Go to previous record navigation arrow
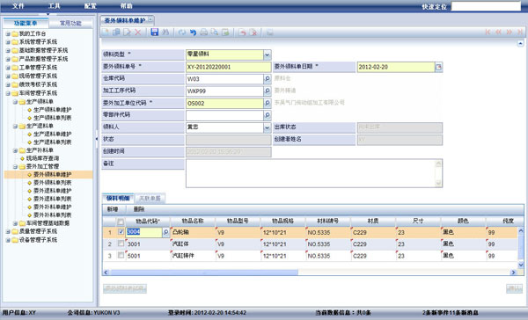 click(498, 32)
